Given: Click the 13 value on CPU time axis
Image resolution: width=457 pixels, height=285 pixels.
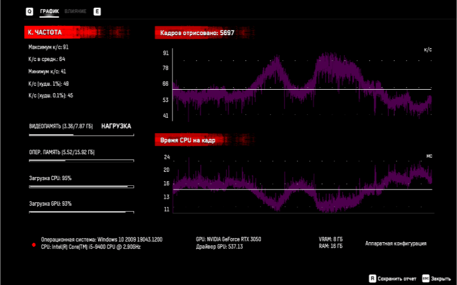Looking at the screenshot, I should 167,197.
